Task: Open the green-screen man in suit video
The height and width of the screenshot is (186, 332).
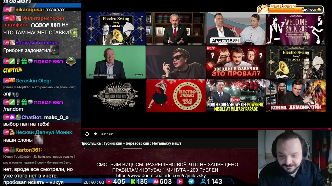Action: pyautogui.click(x=116, y=62)
